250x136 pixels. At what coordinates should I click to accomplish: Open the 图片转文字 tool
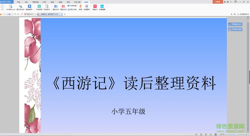[x=20, y=7]
